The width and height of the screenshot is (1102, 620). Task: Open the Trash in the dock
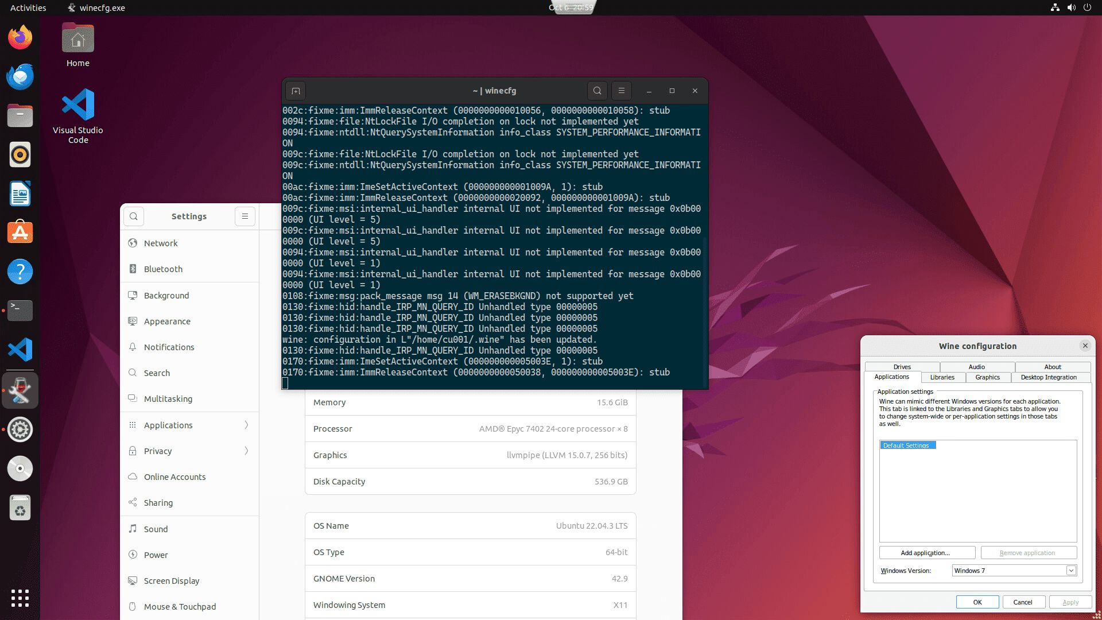[20, 507]
